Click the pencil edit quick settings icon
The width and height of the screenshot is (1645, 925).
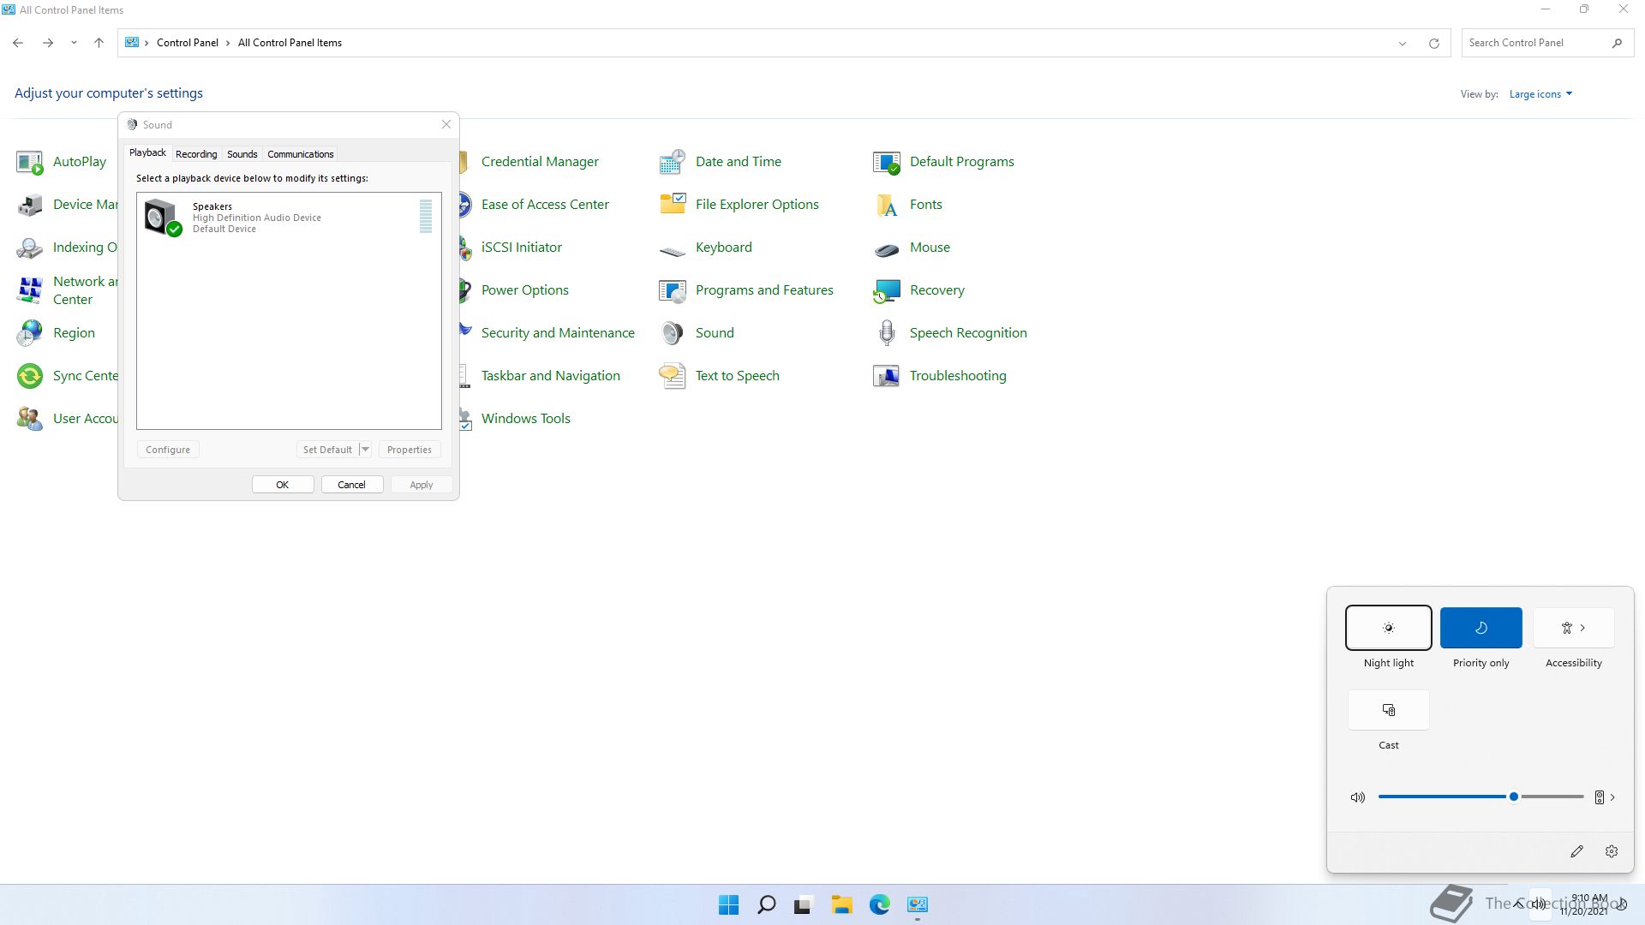click(x=1576, y=851)
